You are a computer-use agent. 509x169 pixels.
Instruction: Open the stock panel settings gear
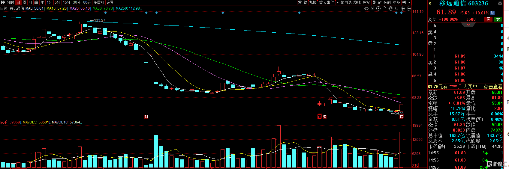[x=500, y=3]
